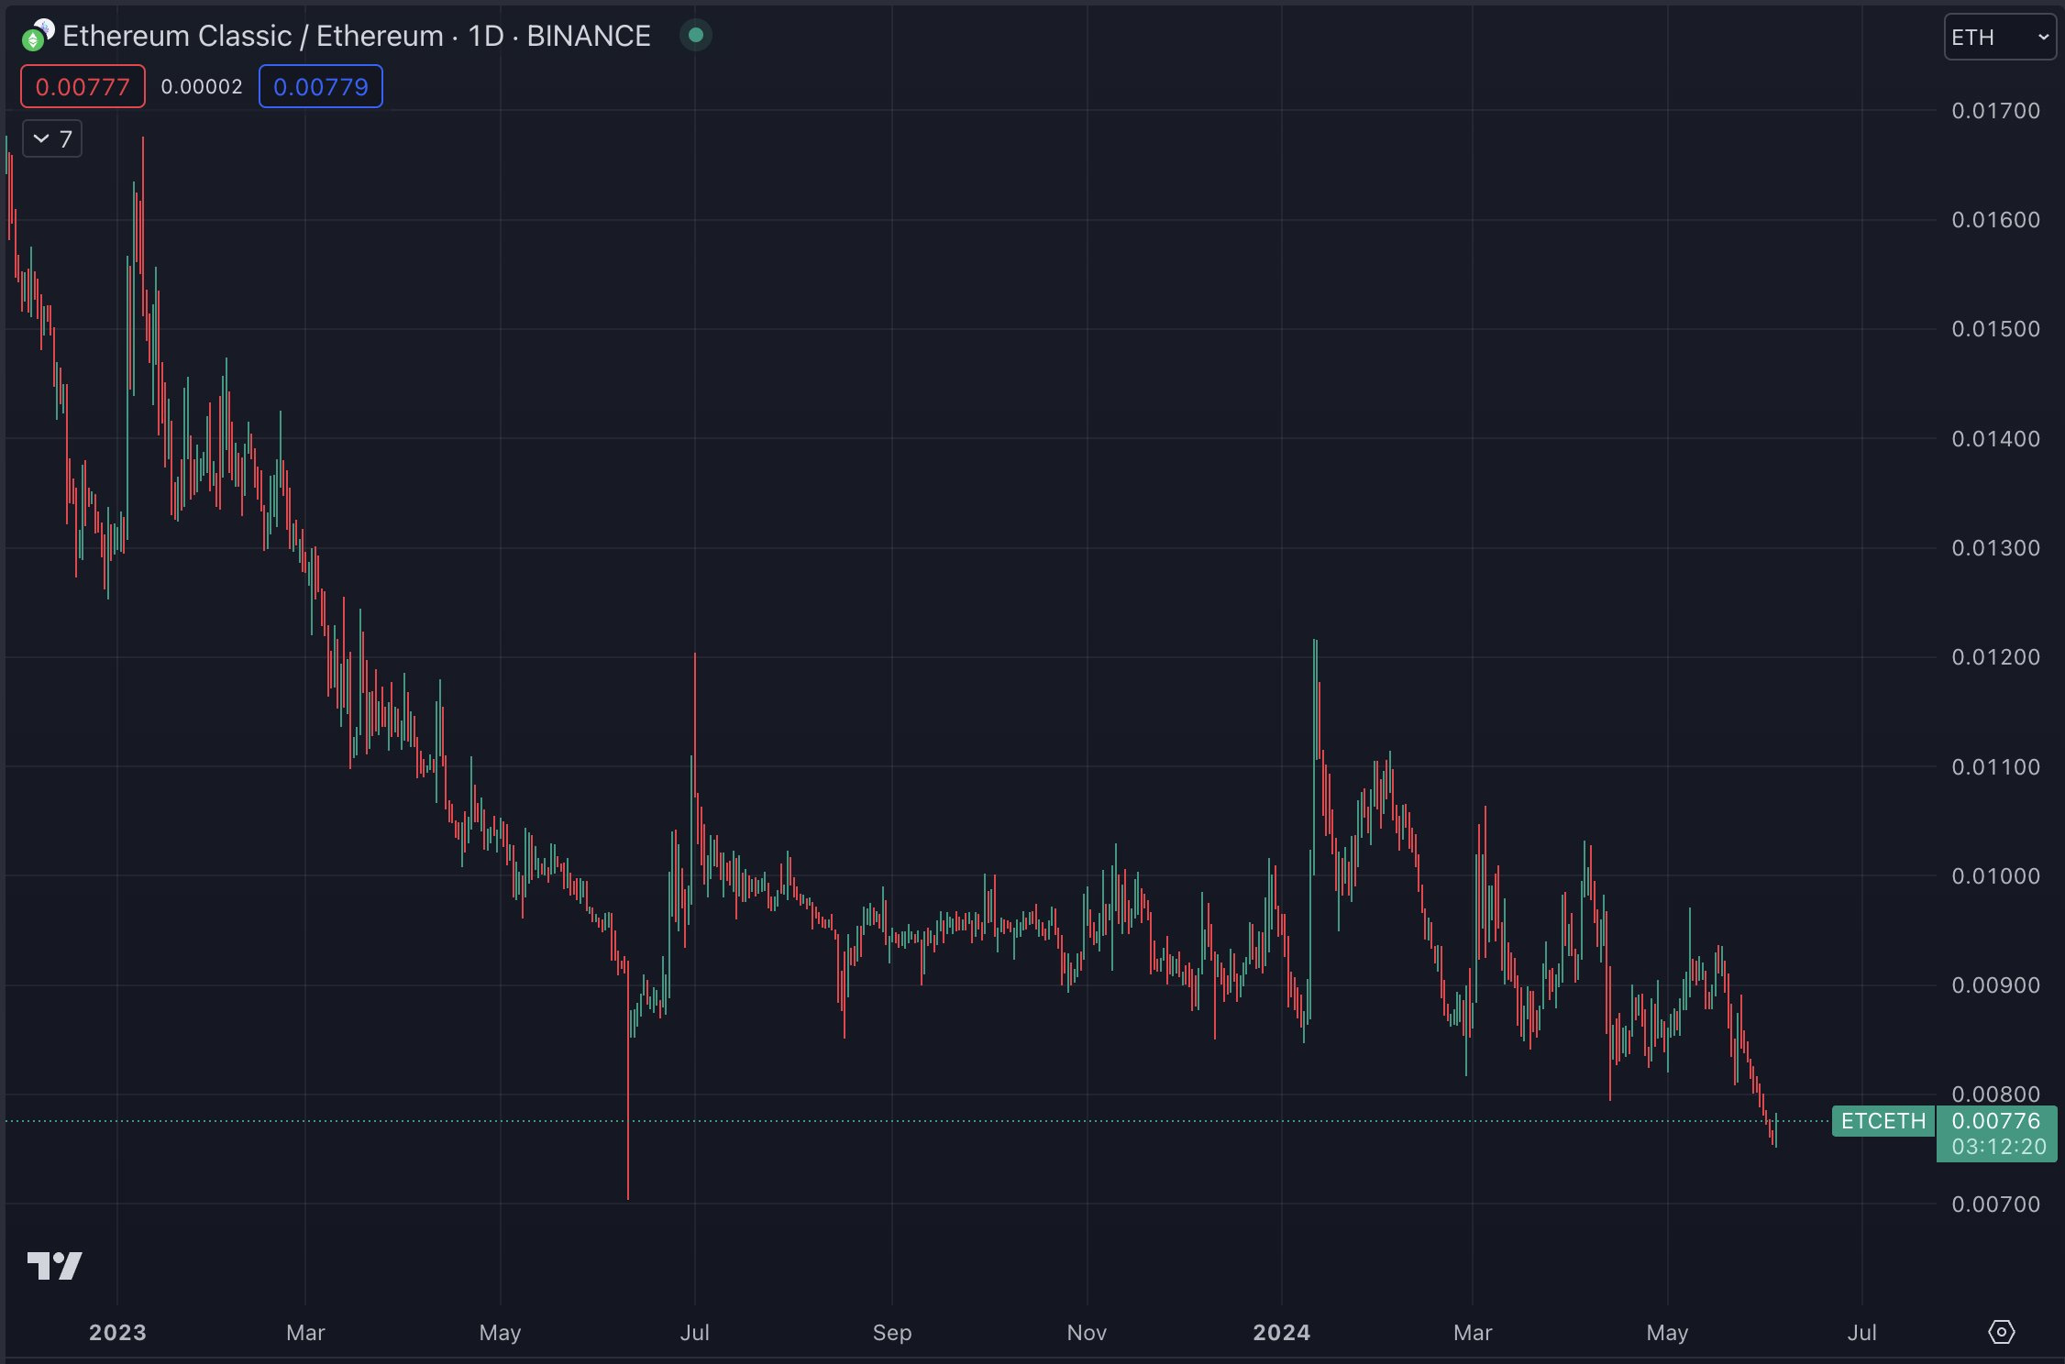This screenshot has height=1364, width=2065.
Task: Click the 2024 label on time axis
Action: [1282, 1333]
